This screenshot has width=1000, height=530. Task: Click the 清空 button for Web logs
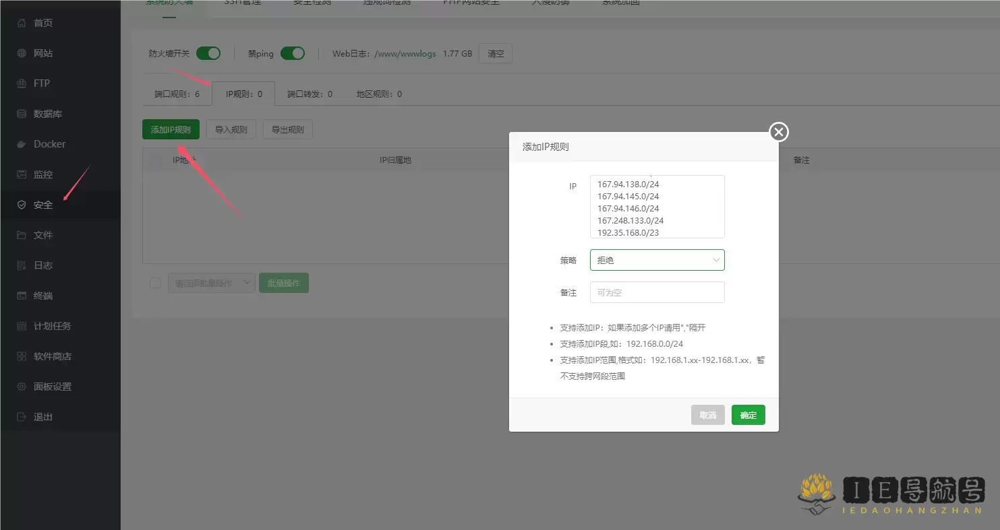point(495,54)
